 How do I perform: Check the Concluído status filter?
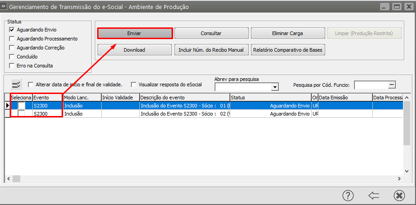12,57
